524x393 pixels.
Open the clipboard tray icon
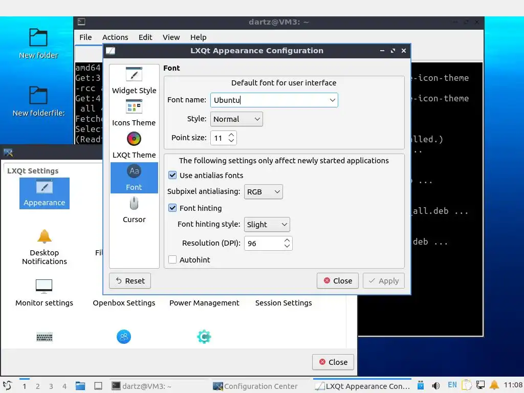click(x=467, y=385)
